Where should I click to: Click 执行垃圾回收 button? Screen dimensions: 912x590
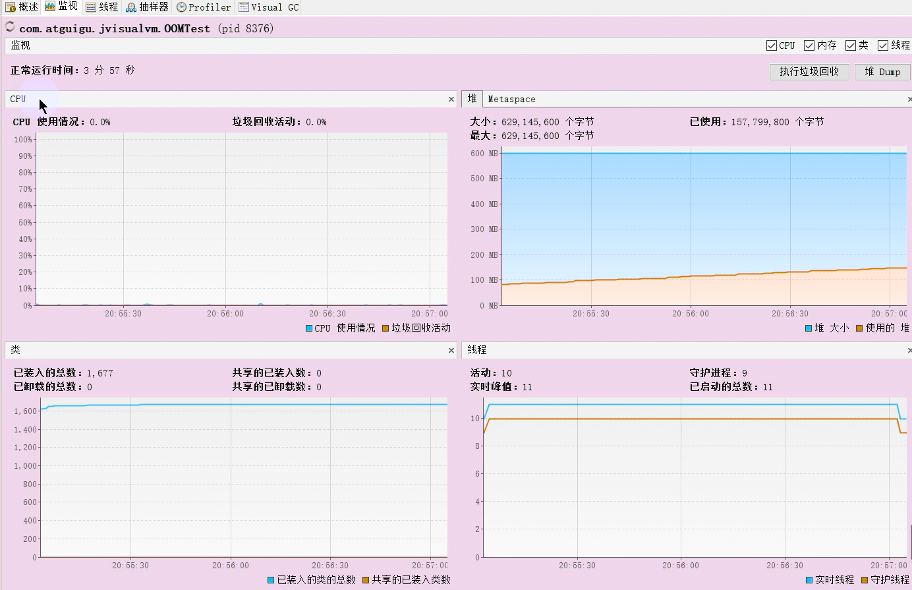click(x=809, y=72)
